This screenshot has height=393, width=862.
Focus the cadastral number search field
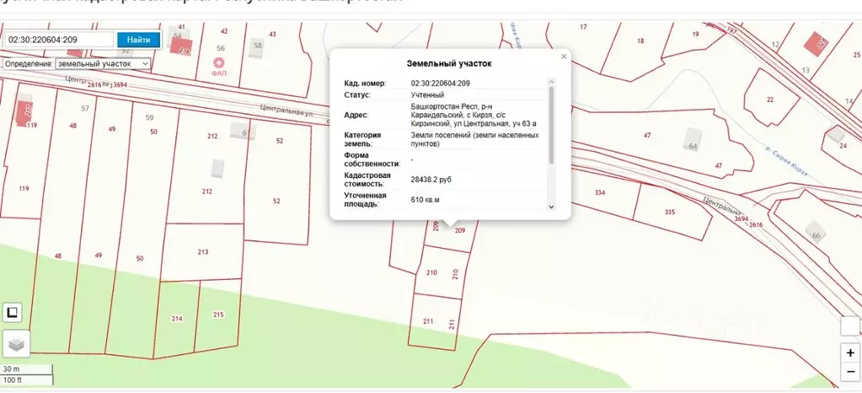pyautogui.click(x=58, y=40)
